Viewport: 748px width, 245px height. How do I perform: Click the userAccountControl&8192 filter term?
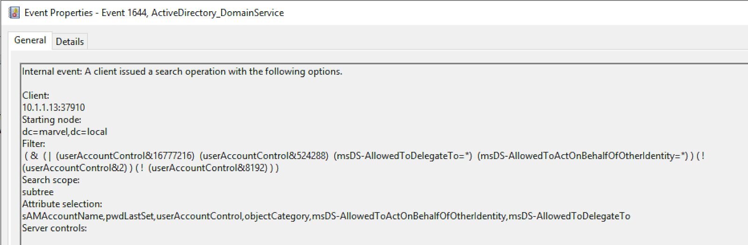[208, 168]
